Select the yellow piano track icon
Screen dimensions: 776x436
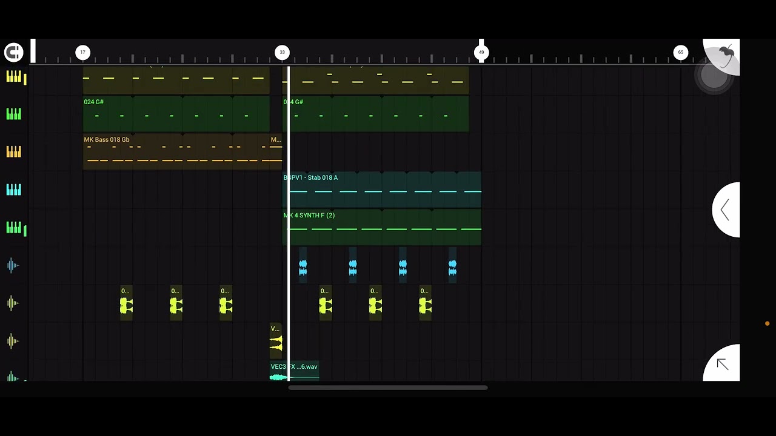[x=15, y=77]
